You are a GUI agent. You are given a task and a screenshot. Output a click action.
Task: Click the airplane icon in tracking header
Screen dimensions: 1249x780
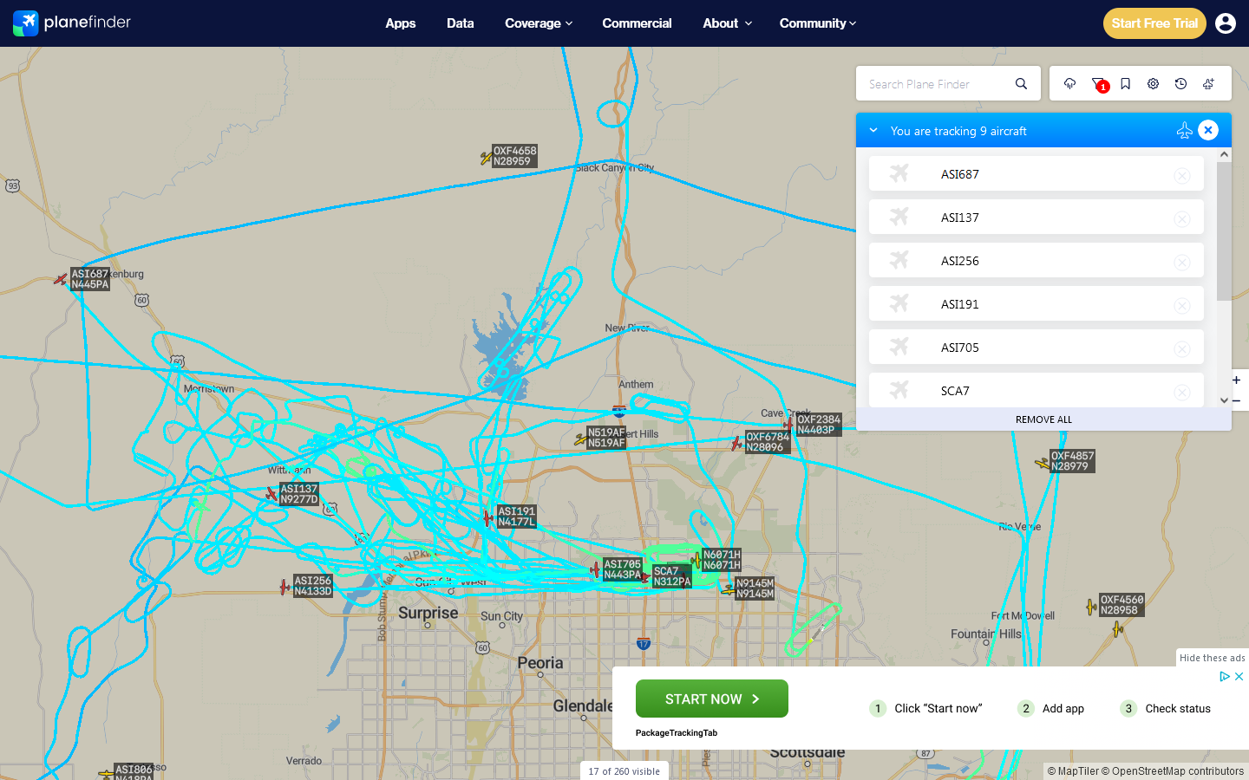[x=1184, y=130]
